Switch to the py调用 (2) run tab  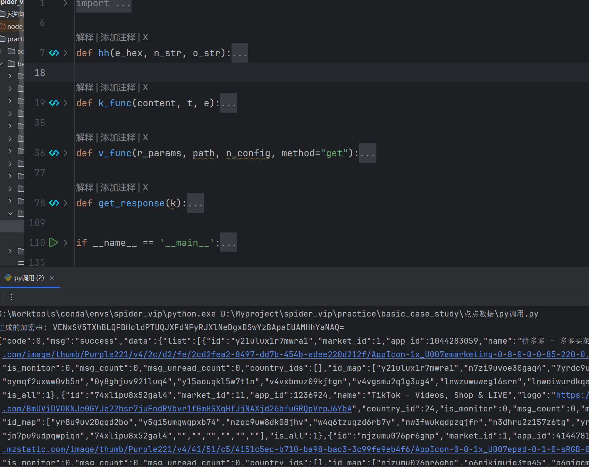pos(29,278)
